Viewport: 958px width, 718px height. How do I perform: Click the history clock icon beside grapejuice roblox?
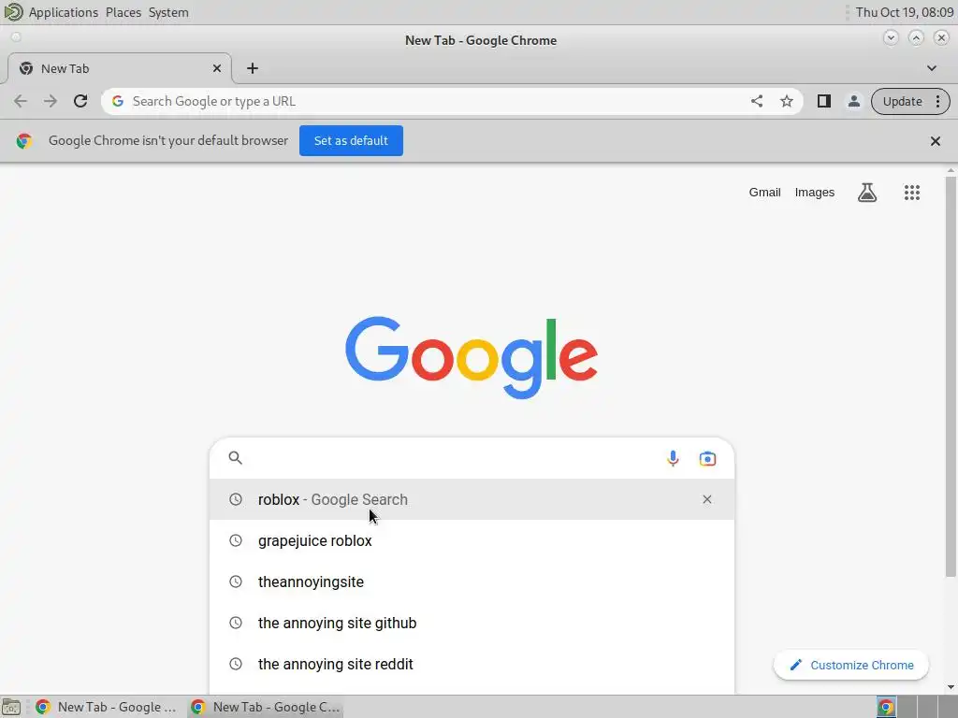click(235, 541)
